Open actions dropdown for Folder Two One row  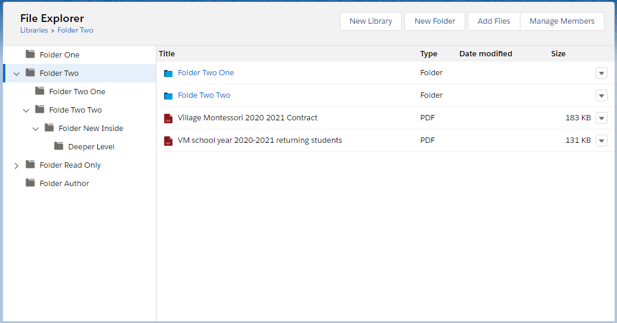[x=601, y=73]
